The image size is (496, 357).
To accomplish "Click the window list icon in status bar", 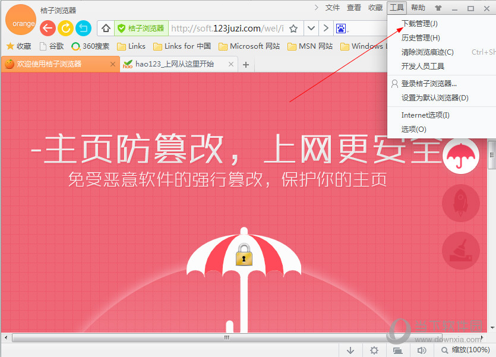I will pyautogui.click(x=397, y=350).
